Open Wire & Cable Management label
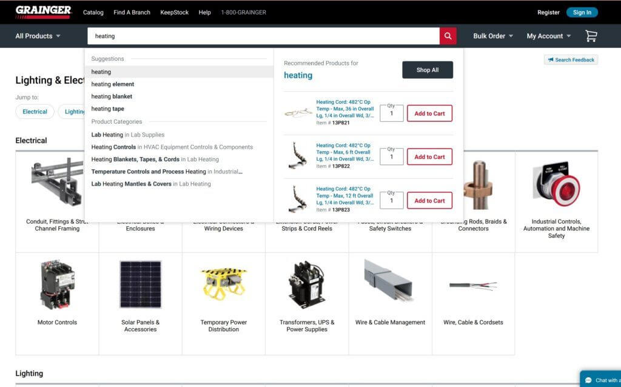This screenshot has height=387, width=621. click(390, 323)
